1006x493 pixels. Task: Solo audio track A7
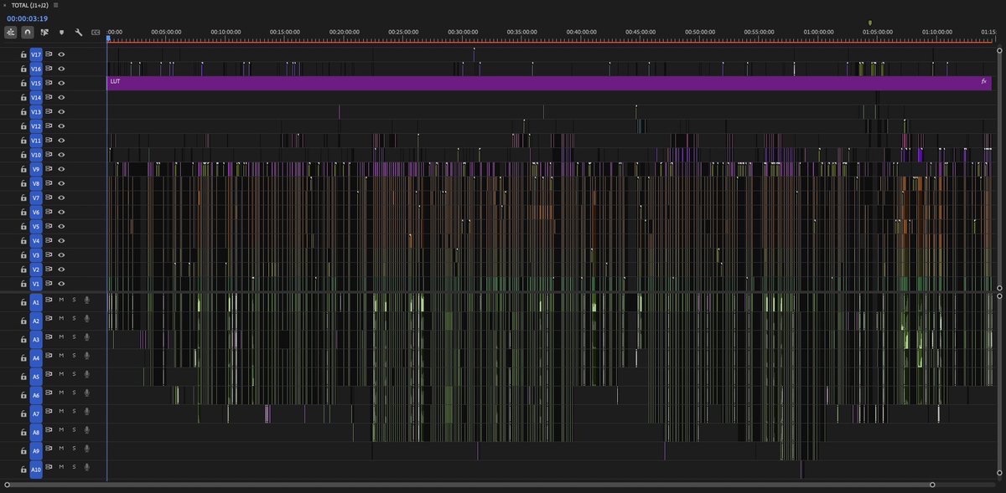[x=74, y=411]
